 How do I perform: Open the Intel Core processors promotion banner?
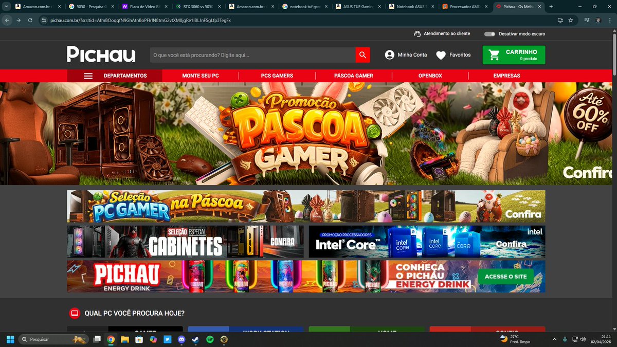point(427,242)
